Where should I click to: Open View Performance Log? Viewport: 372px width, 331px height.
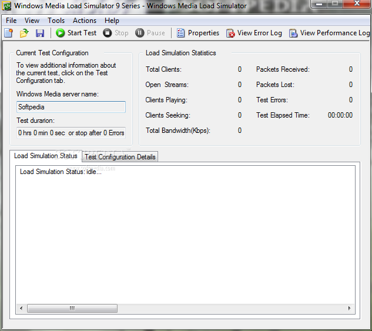[329, 33]
